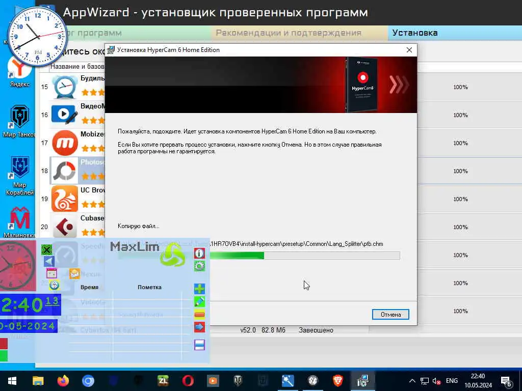Click the Отмена button in HyperCam installer

pyautogui.click(x=390, y=315)
